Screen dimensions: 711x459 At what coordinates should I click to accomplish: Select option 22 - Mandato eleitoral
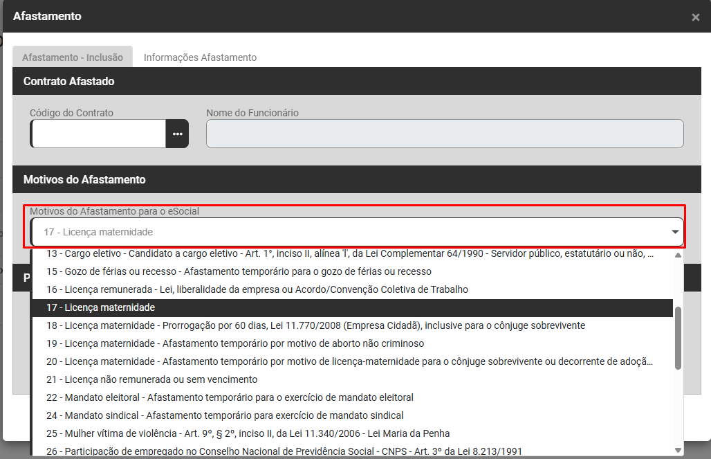click(230, 397)
